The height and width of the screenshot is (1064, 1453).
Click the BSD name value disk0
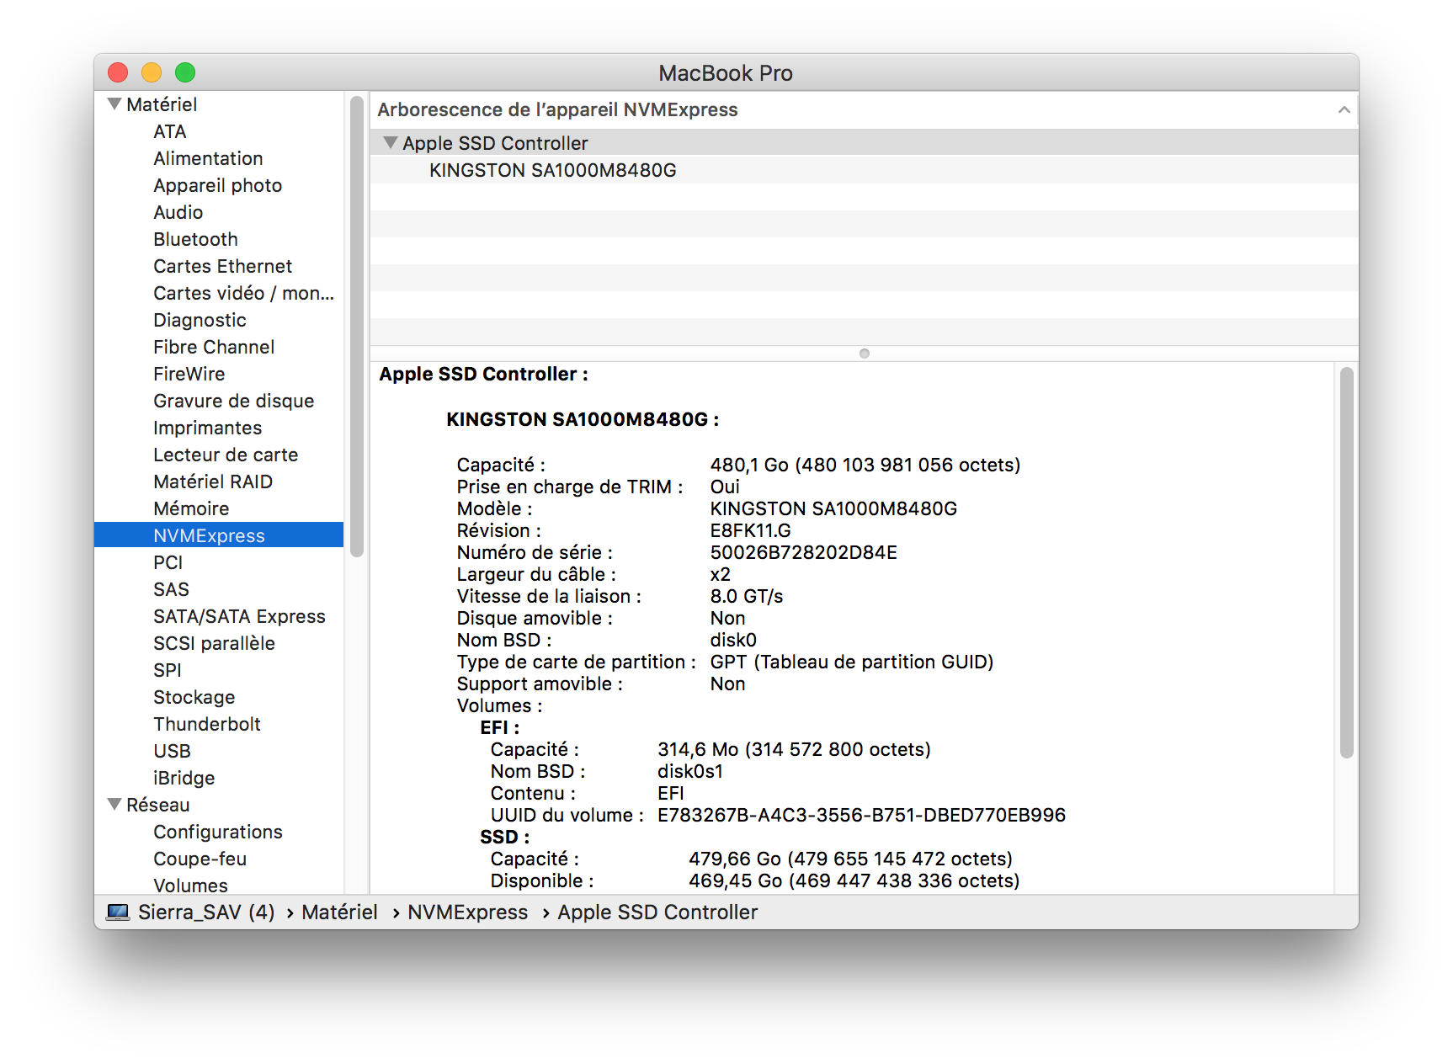(732, 640)
